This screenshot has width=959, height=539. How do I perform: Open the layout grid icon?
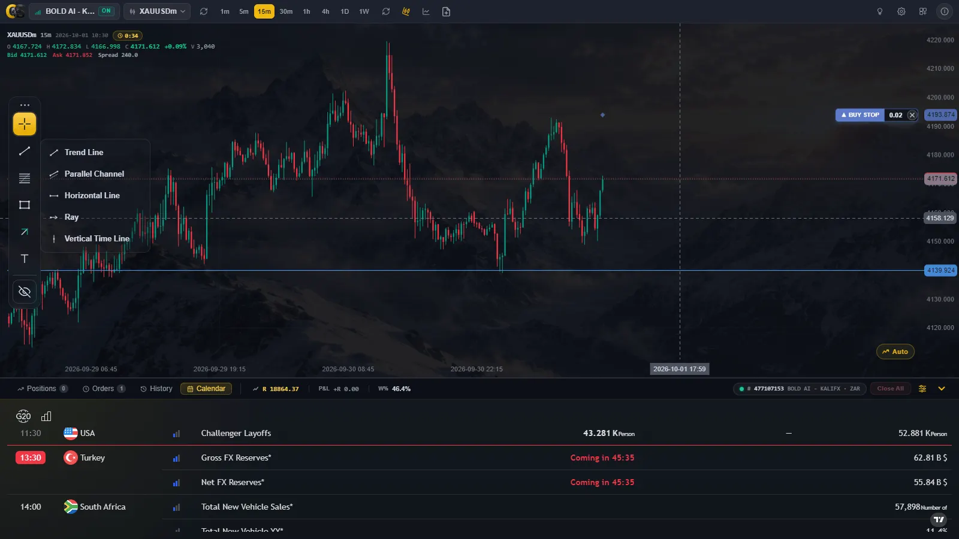(923, 11)
